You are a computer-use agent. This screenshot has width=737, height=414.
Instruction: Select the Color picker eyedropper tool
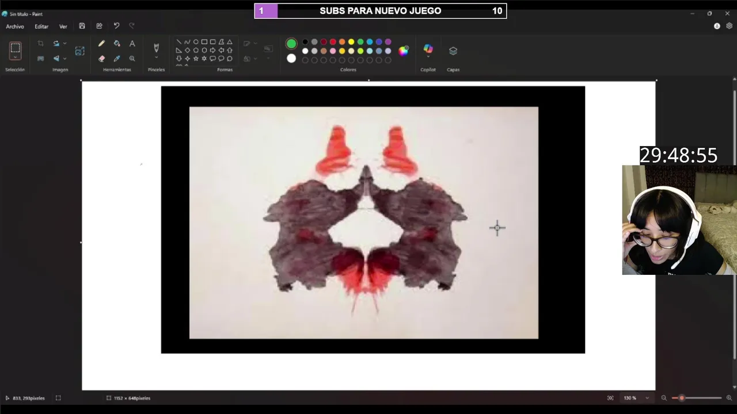click(117, 58)
